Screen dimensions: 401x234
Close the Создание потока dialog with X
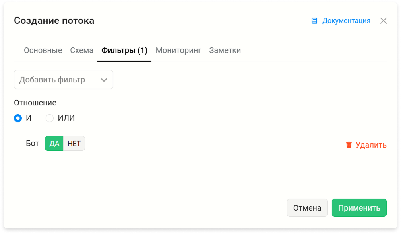pyautogui.click(x=384, y=21)
